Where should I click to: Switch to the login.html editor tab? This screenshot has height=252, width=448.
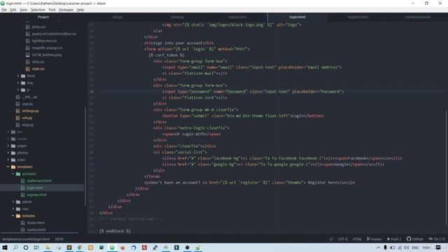pyautogui.click(x=297, y=17)
